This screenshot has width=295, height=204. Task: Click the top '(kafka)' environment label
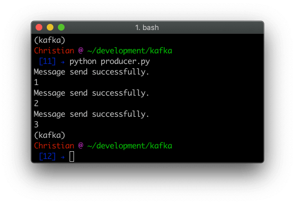pyautogui.click(x=50, y=41)
